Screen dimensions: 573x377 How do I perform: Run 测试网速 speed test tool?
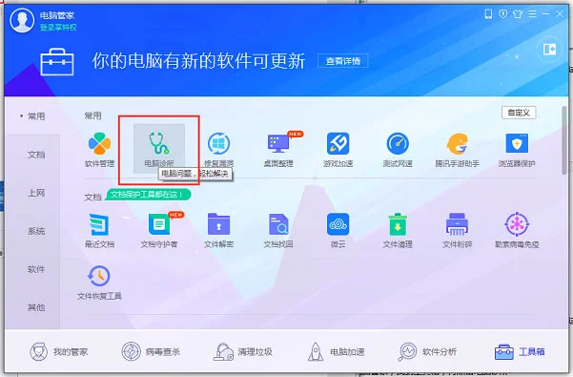(x=398, y=150)
